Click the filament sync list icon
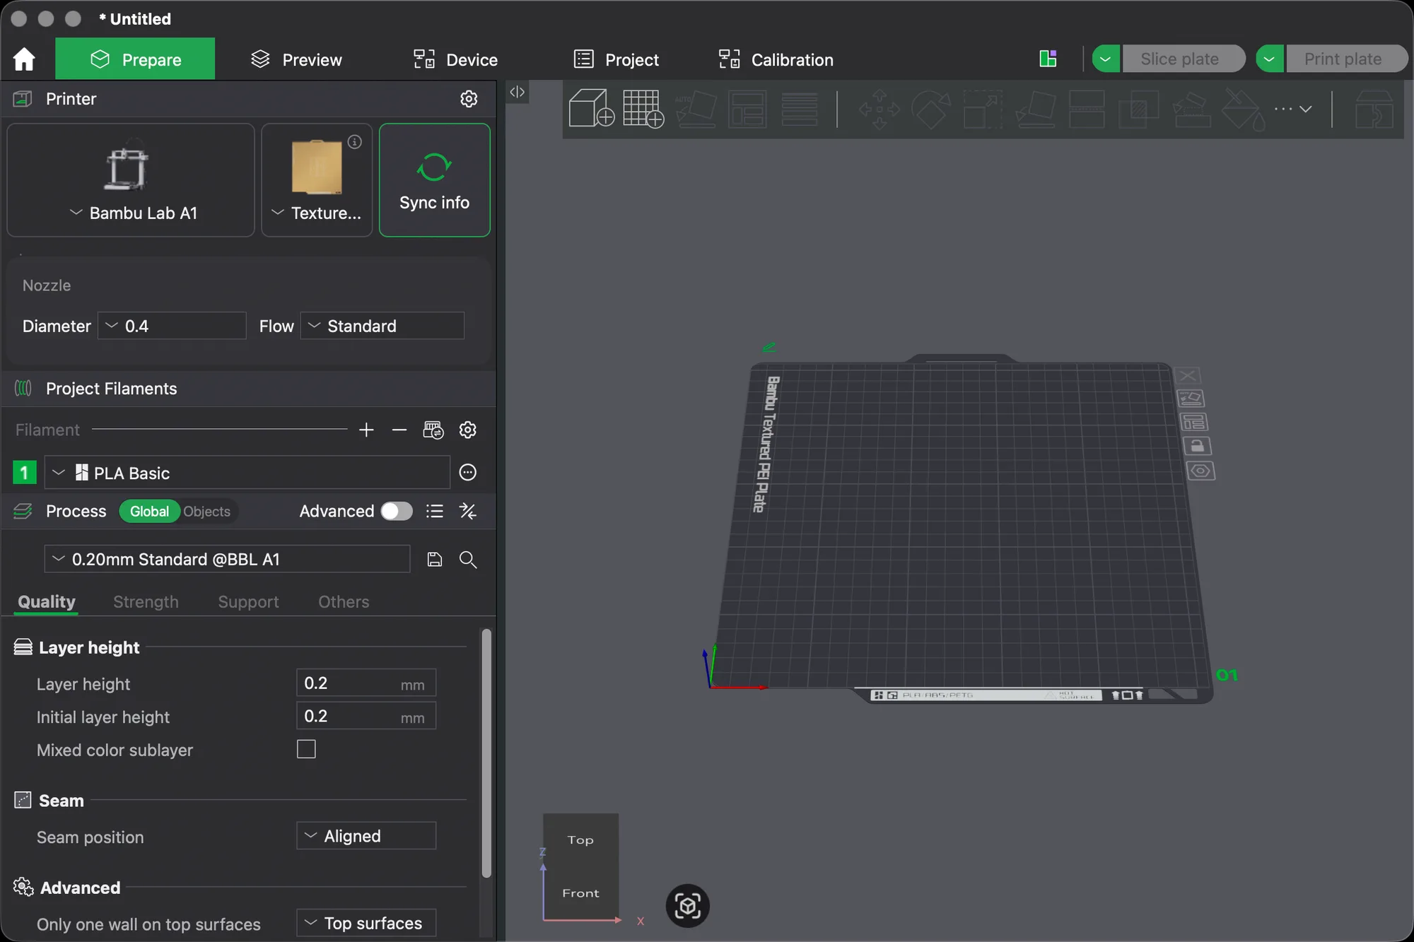Viewport: 1414px width, 942px height. pyautogui.click(x=433, y=430)
